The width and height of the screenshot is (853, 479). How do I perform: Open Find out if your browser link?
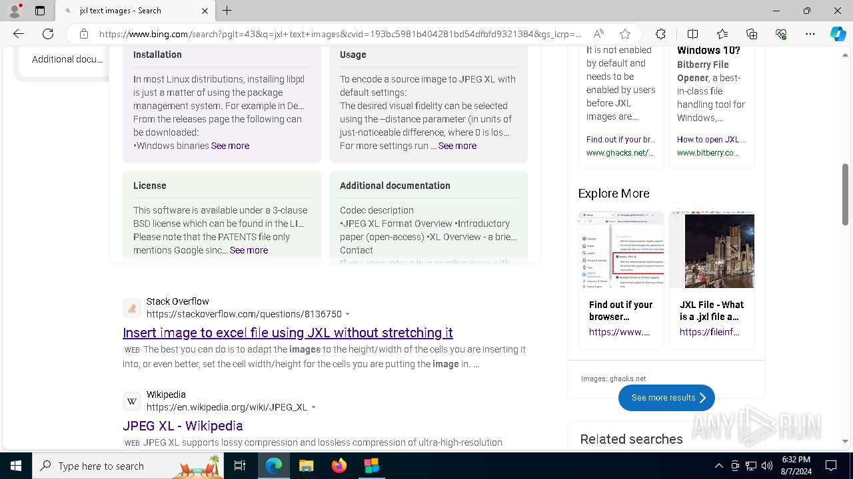pos(620,140)
